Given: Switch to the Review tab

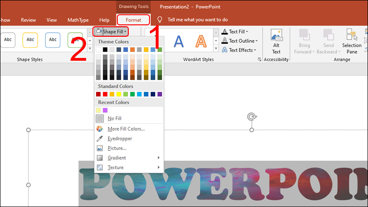Looking at the screenshot, I should [x=29, y=20].
